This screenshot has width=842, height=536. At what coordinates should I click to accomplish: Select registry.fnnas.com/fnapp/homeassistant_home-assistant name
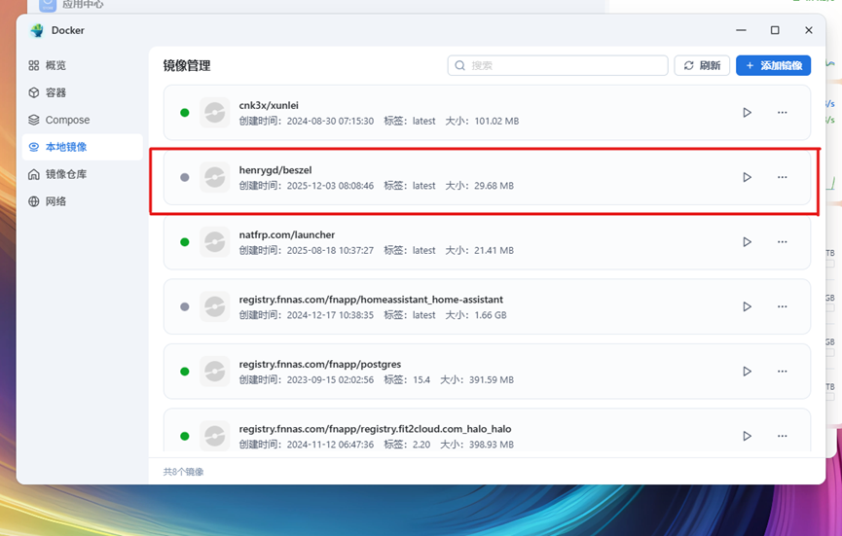(371, 300)
